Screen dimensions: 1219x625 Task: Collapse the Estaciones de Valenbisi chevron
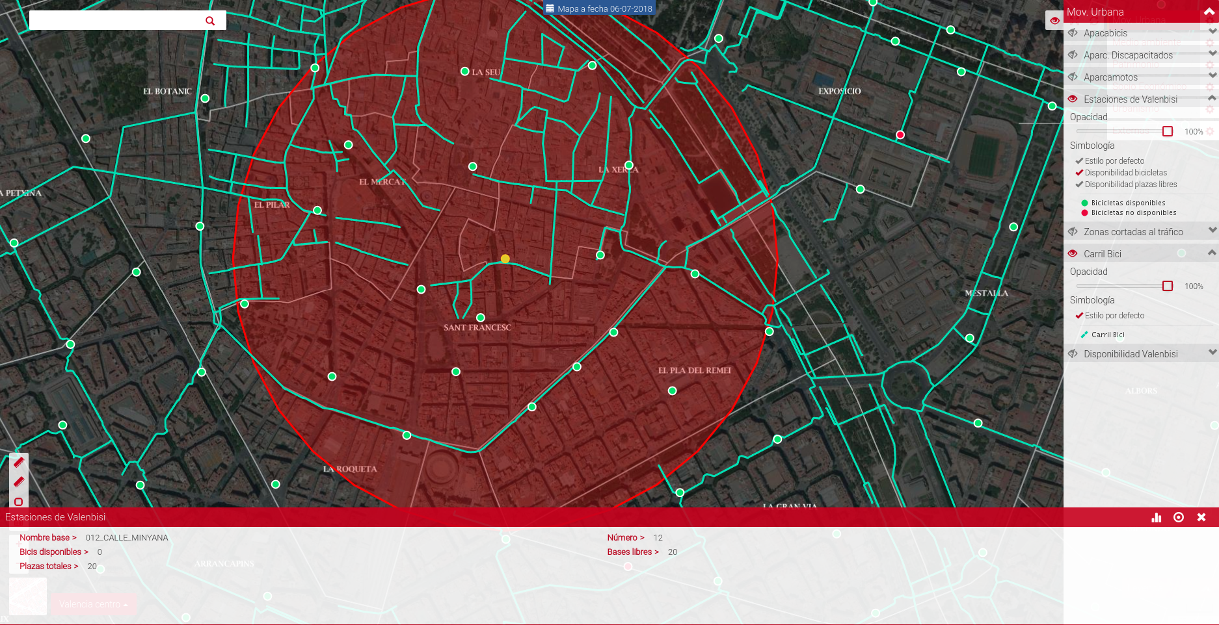[x=1212, y=97]
